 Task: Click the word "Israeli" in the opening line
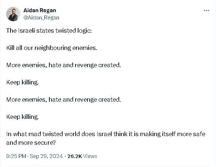27,31
